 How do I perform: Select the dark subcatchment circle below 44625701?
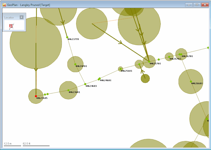(145, 79)
